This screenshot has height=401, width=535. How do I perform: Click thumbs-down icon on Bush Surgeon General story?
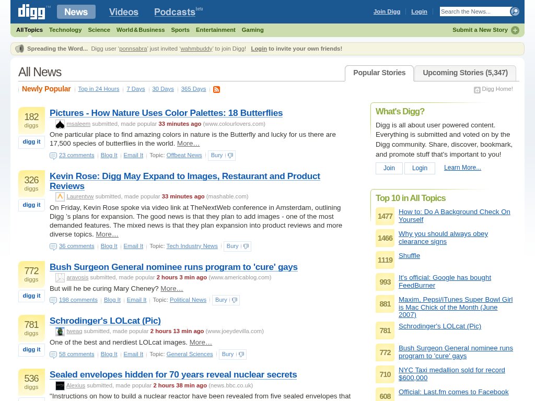point(235,300)
